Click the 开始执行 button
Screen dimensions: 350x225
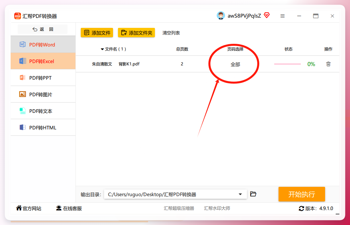coord(301,194)
